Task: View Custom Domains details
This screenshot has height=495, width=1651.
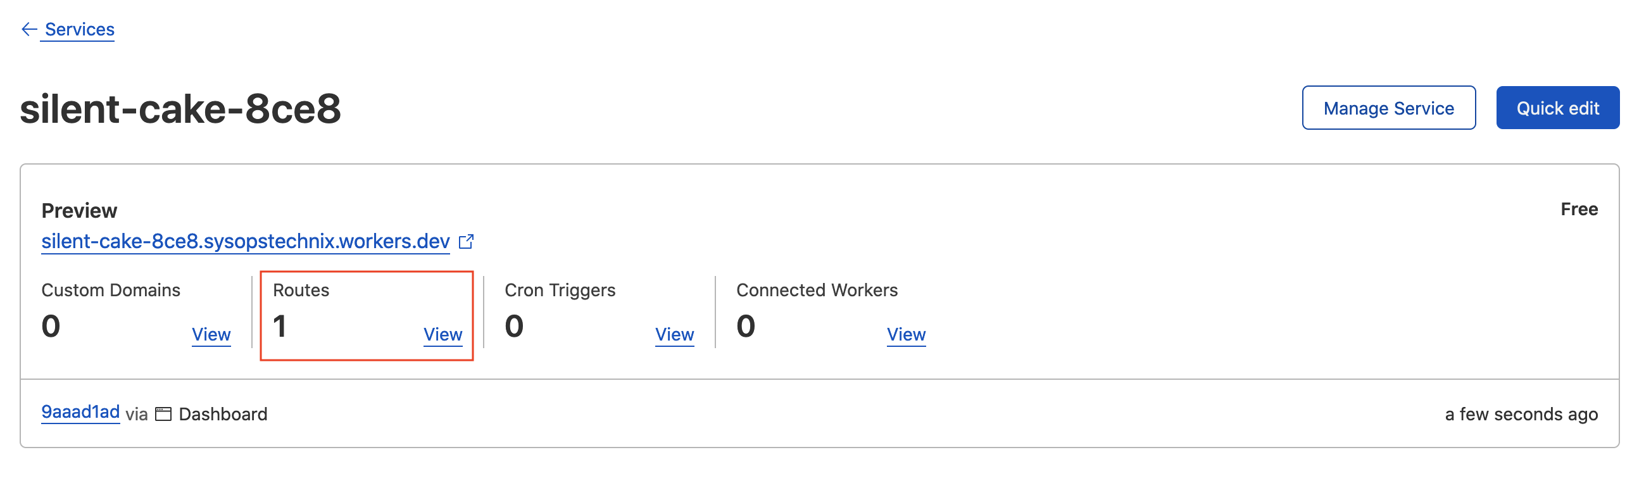Action: (211, 334)
